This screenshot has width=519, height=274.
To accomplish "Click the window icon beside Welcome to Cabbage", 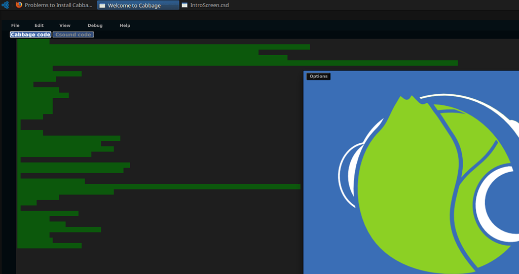I will click(102, 5).
